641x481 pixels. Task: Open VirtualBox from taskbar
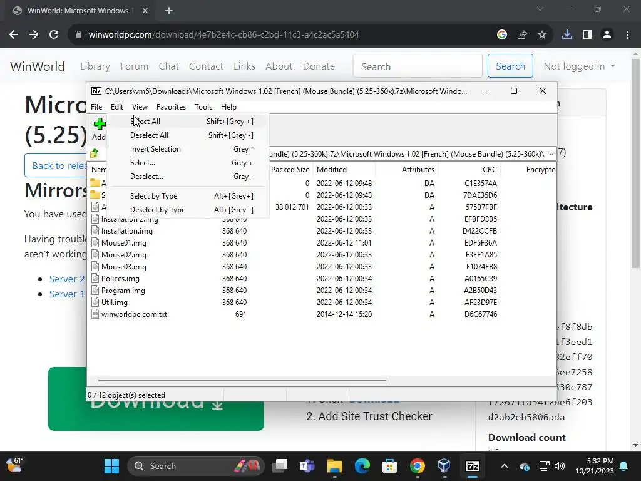click(x=444, y=466)
